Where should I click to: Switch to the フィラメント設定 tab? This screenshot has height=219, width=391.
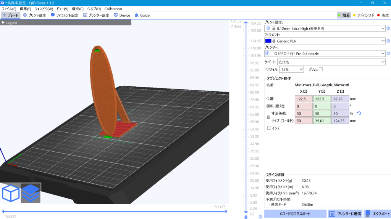pyautogui.click(x=64, y=15)
